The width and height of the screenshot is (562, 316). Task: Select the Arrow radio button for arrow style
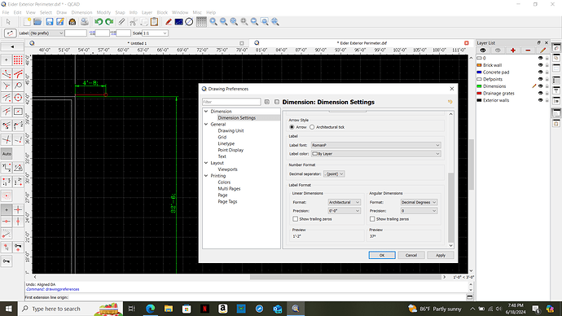pos(292,127)
